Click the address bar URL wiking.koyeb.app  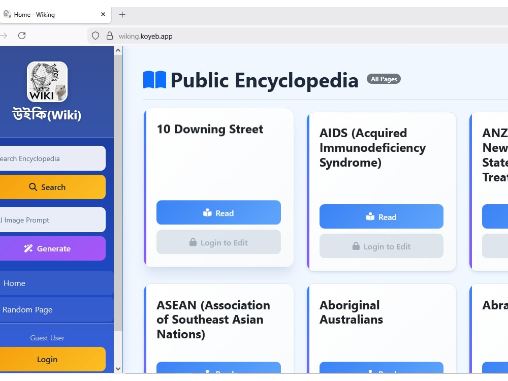click(145, 36)
